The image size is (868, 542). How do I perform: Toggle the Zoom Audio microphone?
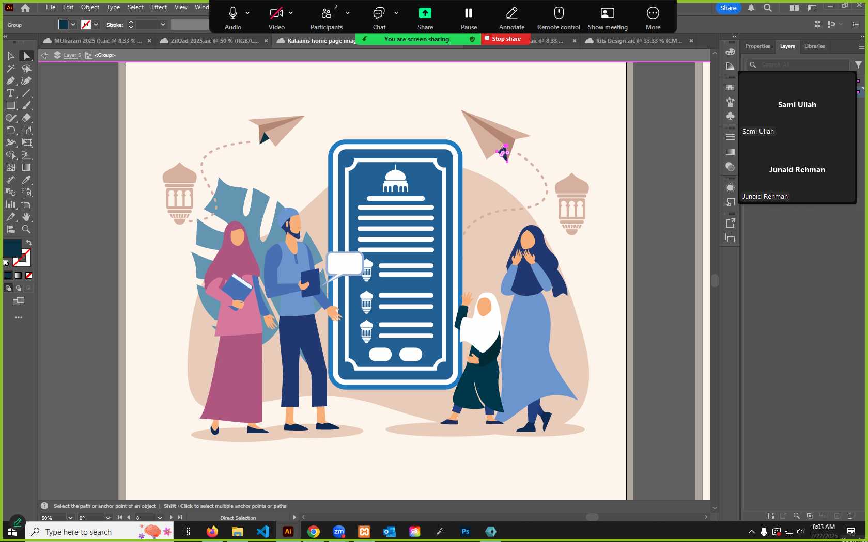coord(233,18)
